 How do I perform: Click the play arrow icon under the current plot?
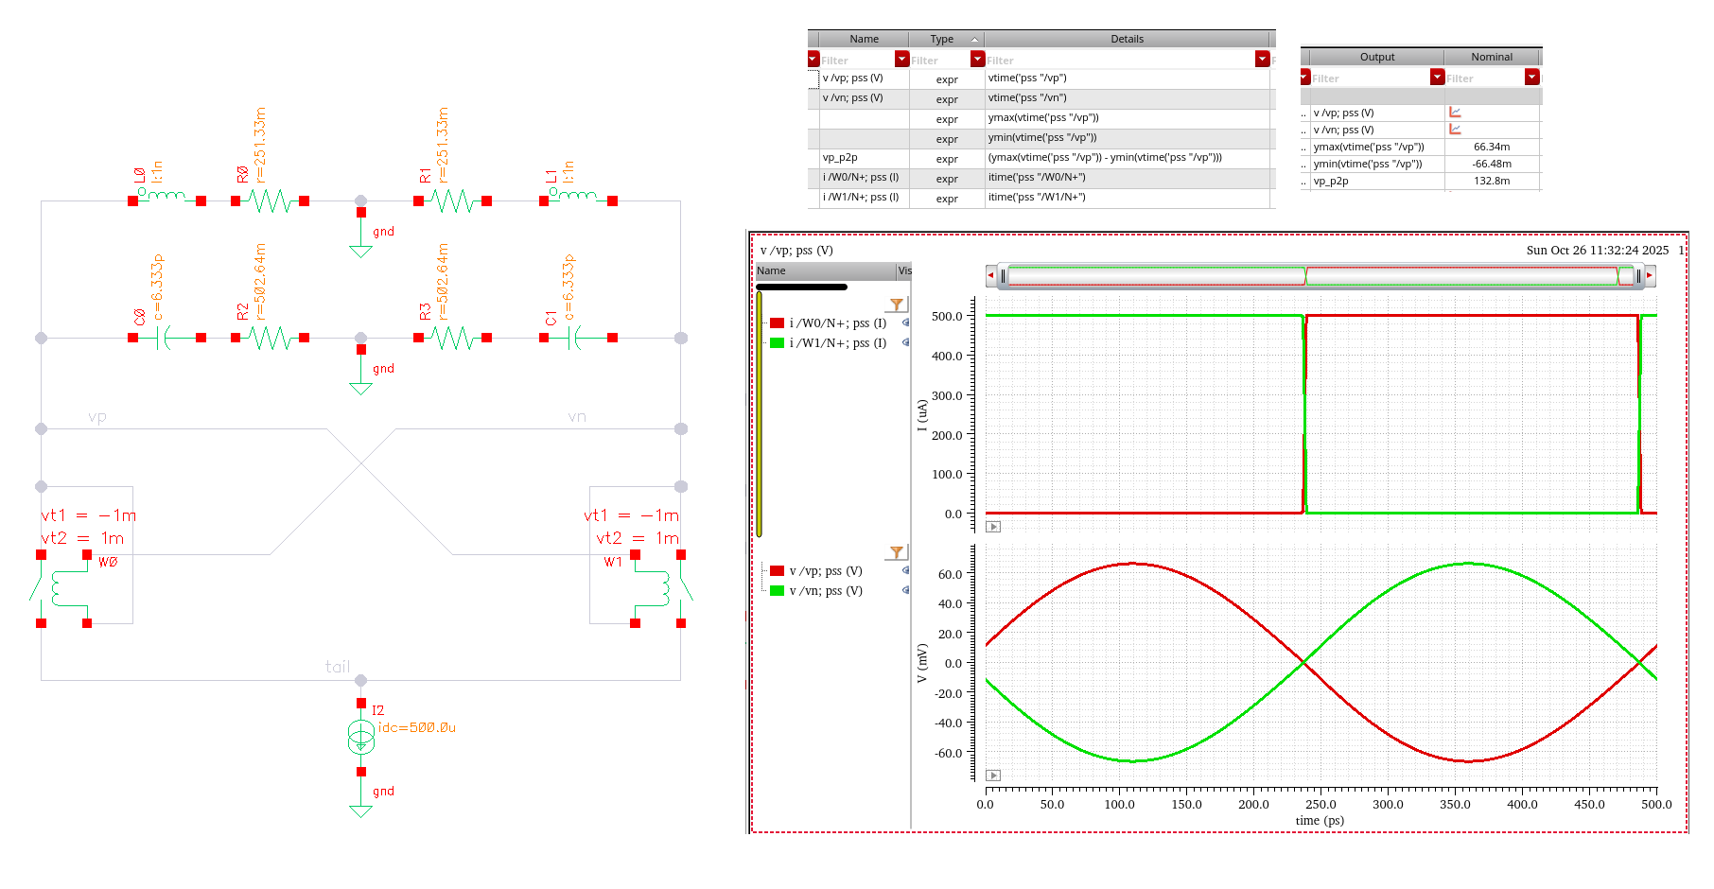[993, 527]
